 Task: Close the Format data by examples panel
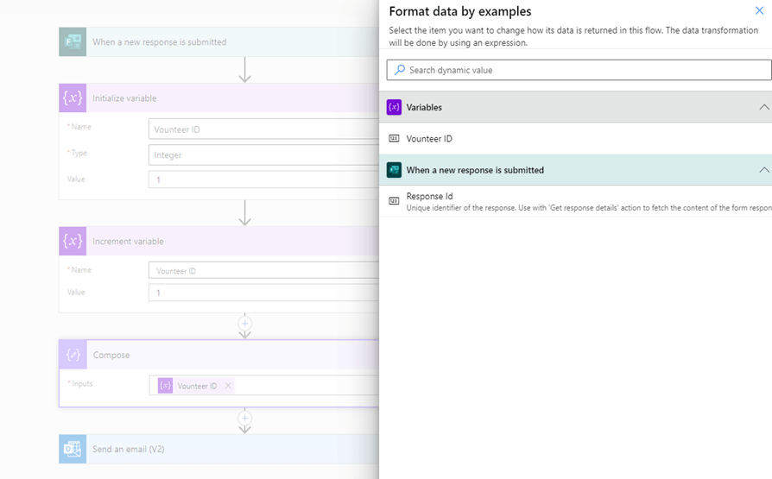[x=760, y=11]
